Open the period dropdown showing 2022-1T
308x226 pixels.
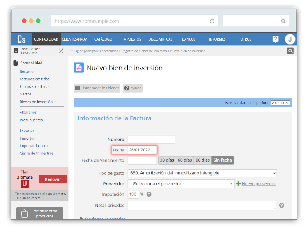coord(280,103)
